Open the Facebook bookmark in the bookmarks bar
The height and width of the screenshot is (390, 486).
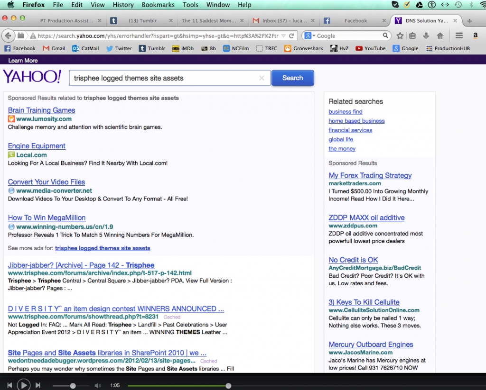coord(20,48)
